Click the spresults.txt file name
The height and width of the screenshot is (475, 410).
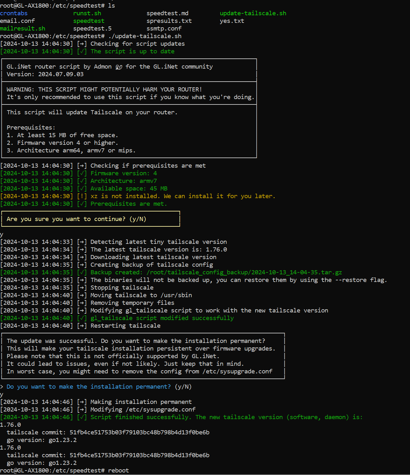point(169,21)
